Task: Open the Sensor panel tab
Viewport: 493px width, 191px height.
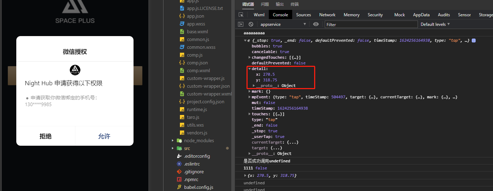Action: (x=464, y=15)
